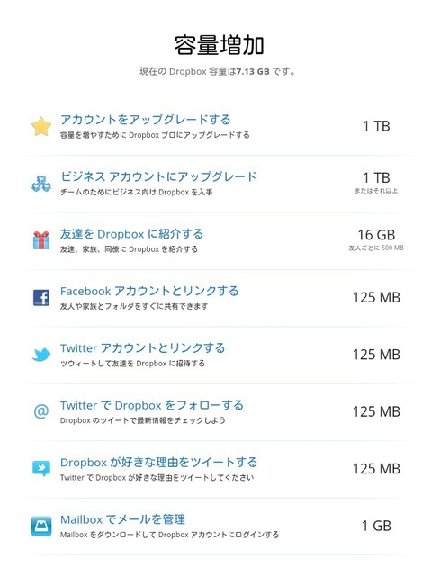Screen dimensions: 432x568
Task: Open アカウントをアップグレードする link
Action: pos(146,120)
